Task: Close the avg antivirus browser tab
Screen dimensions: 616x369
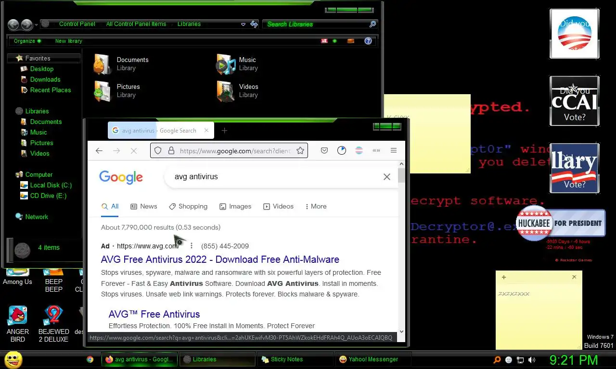Action: click(206, 130)
